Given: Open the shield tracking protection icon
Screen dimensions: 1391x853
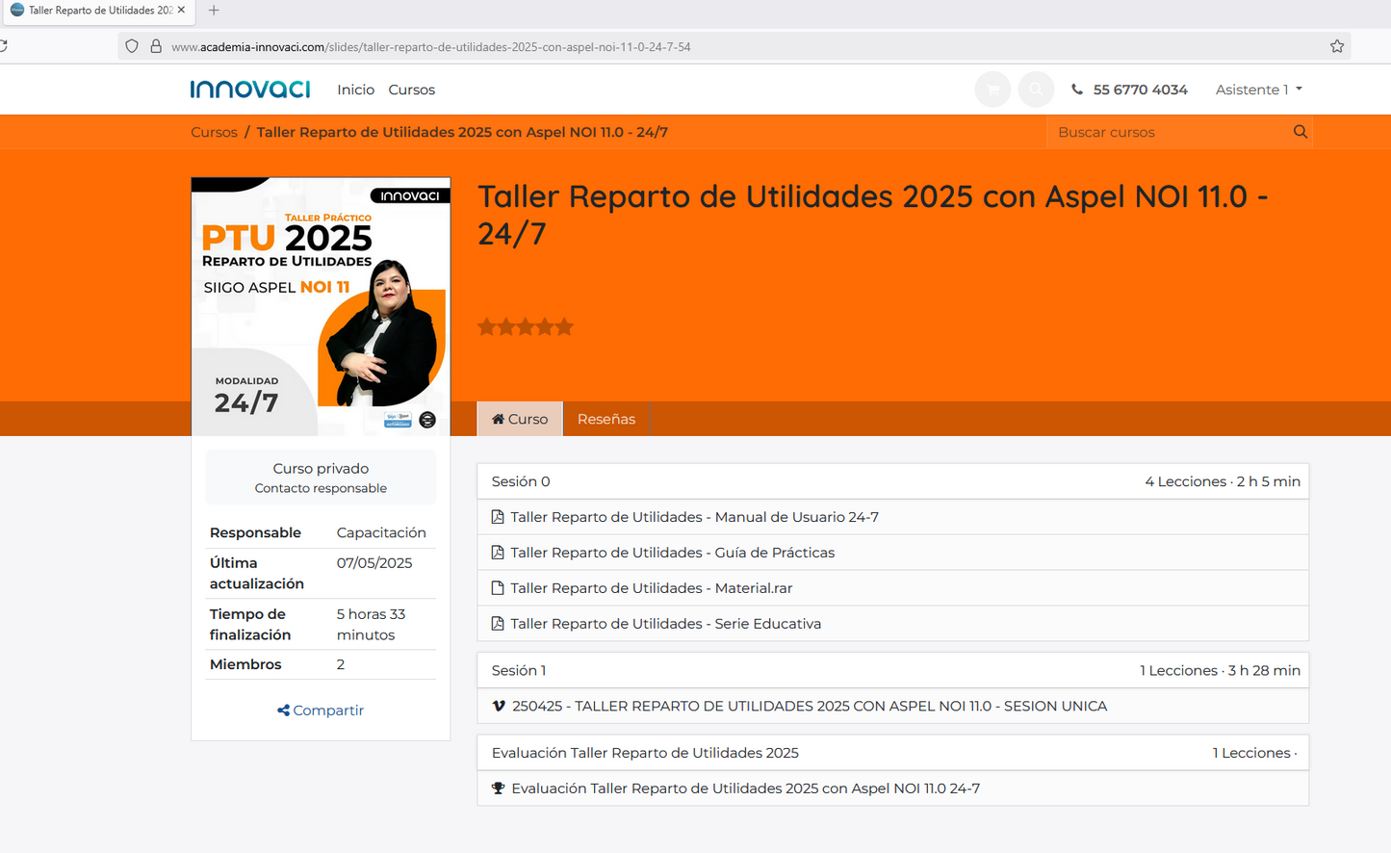Looking at the screenshot, I should point(132,46).
